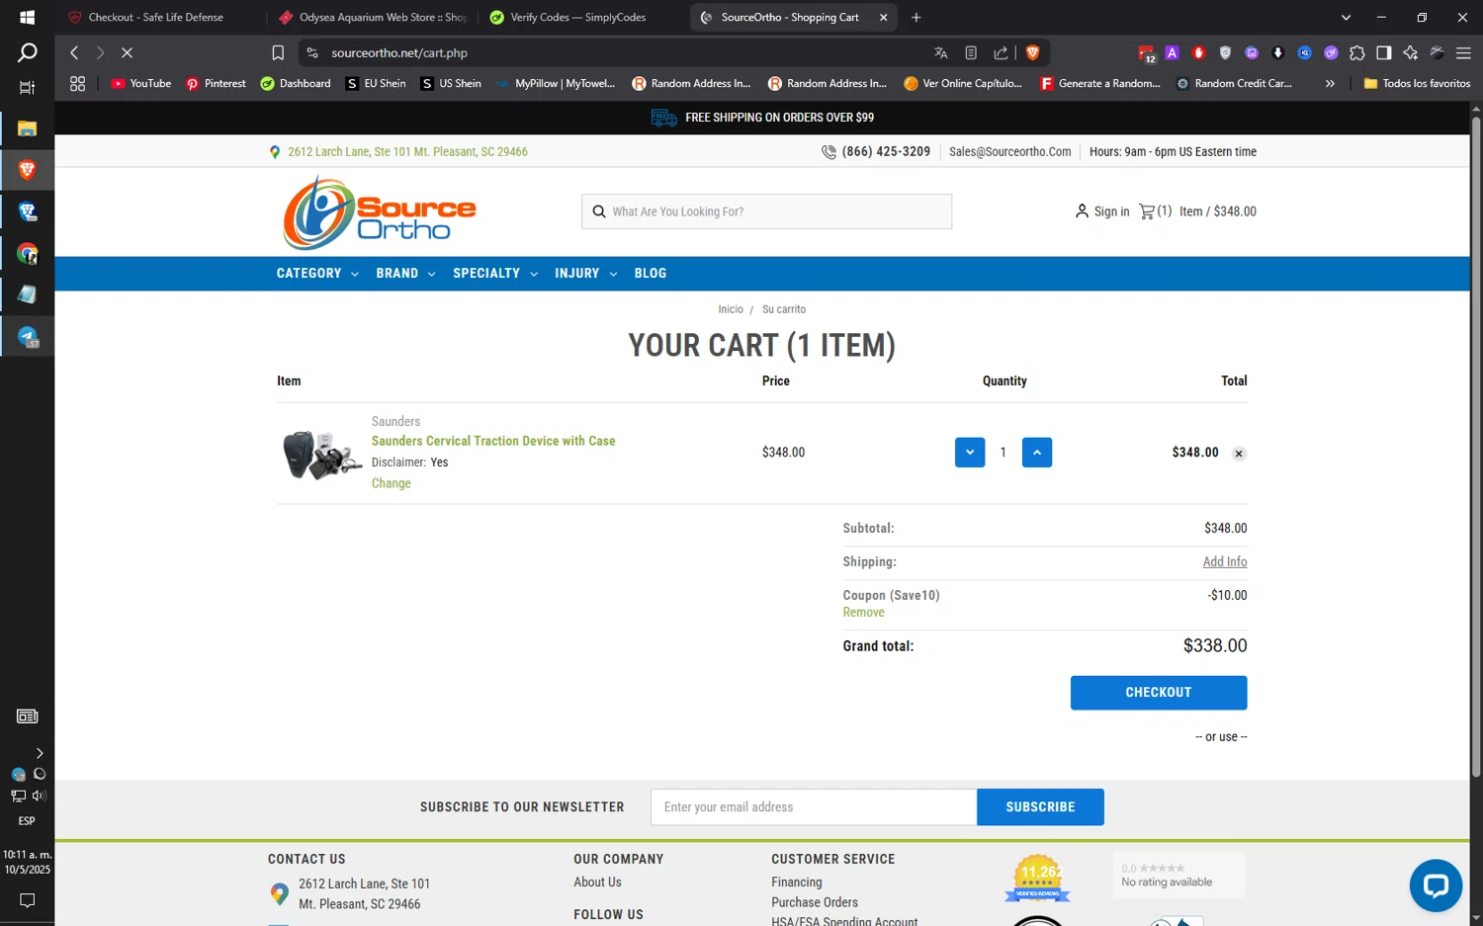Open the EU Shein bookmark
This screenshot has height=926, width=1483.
[376, 84]
